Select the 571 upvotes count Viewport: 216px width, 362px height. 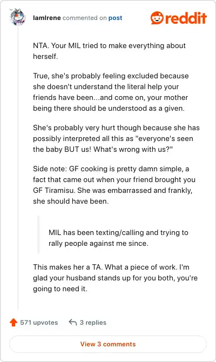tap(39, 323)
